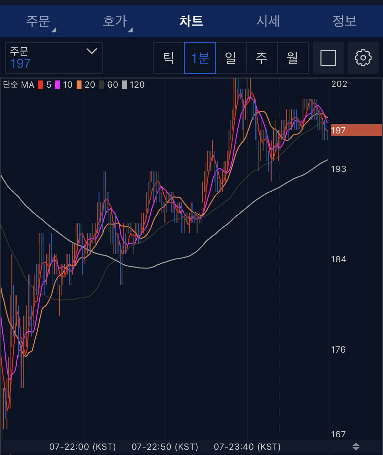383x455 pixels.
Task: Select the 1분 one-minute interval
Action: click(x=200, y=58)
